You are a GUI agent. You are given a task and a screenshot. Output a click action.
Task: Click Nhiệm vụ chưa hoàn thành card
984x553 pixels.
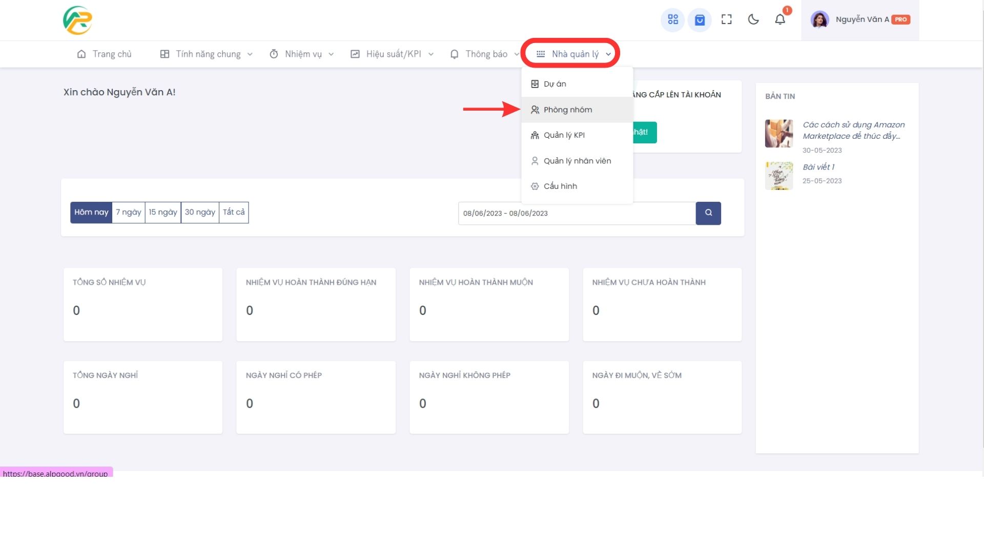pos(662,305)
